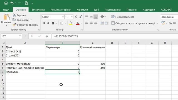Cut selection with Вирізати
This screenshot has width=178, height=100.
tap(19, 15)
